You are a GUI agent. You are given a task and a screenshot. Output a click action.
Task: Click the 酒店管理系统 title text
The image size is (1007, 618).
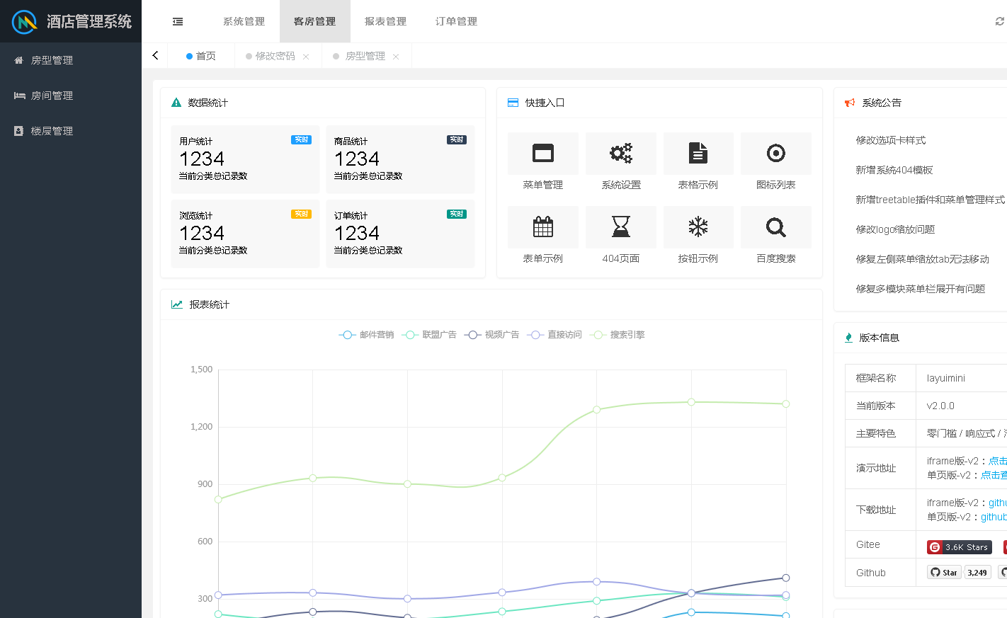pyautogui.click(x=89, y=22)
